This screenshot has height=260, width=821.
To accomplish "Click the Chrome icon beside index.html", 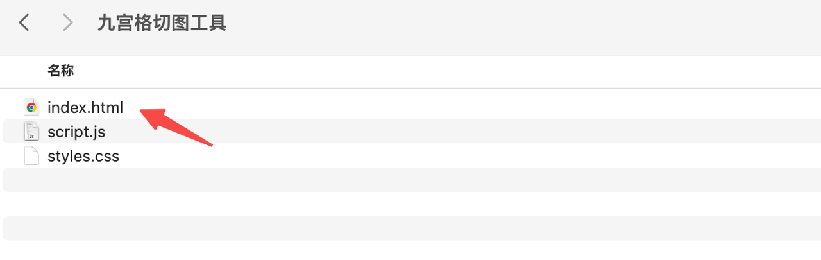I will tap(31, 107).
